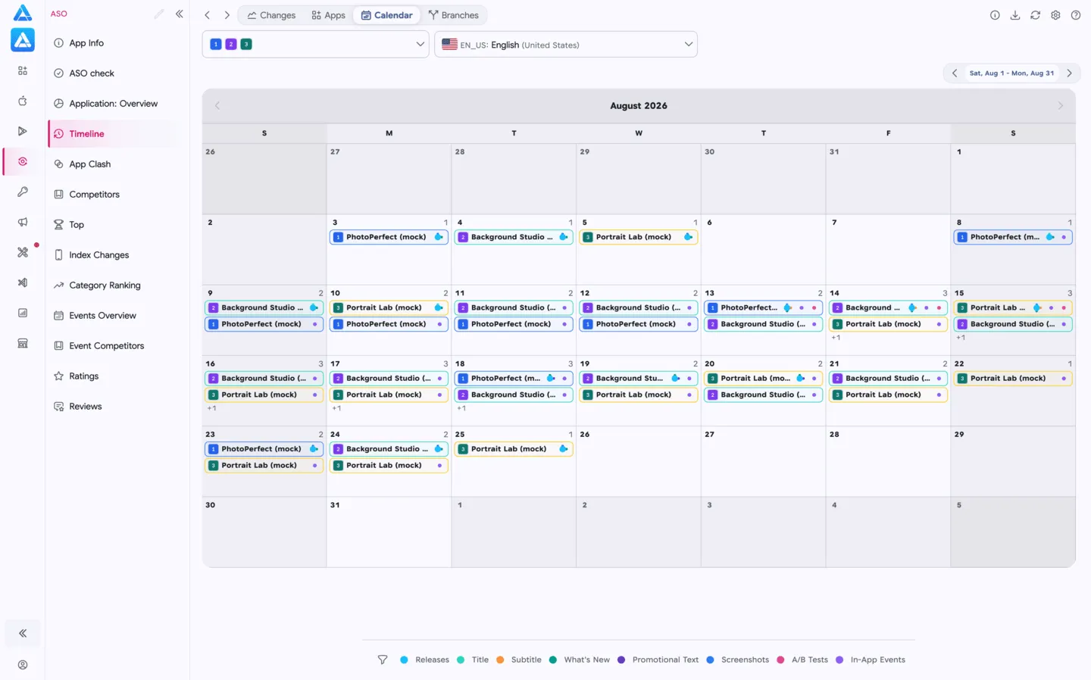Open the tools icon with red dot
The image size is (1091, 680).
(x=23, y=252)
